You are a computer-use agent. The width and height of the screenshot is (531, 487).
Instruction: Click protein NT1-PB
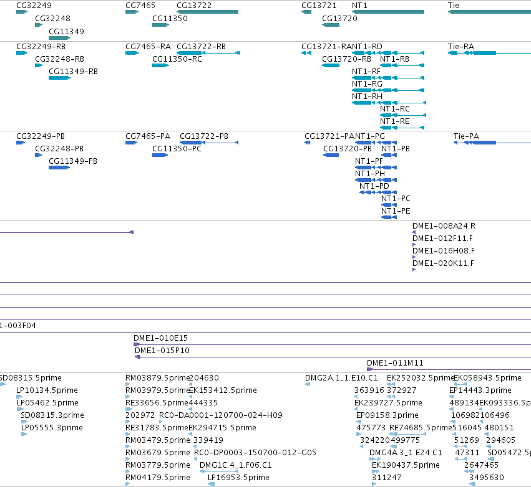click(x=396, y=149)
